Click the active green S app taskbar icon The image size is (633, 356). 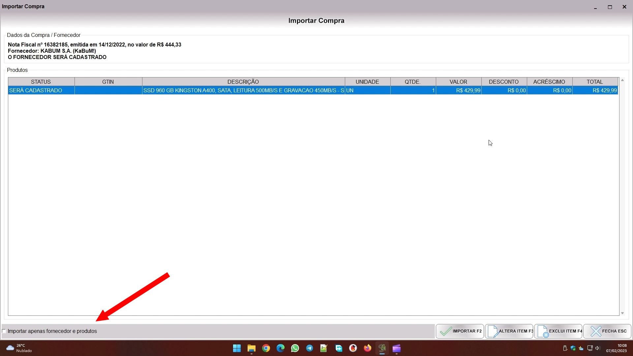[382, 348]
